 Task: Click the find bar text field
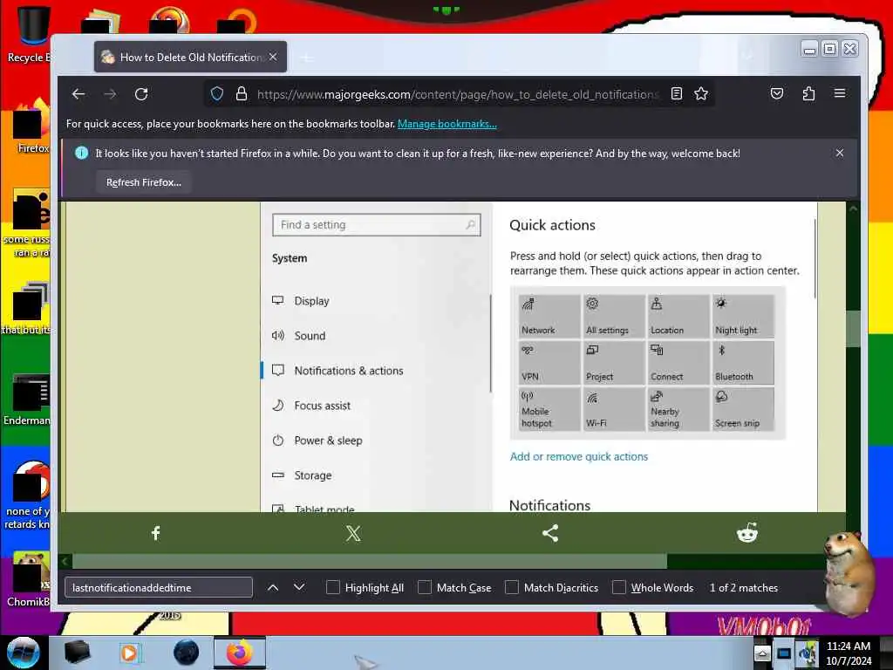pyautogui.click(x=159, y=587)
